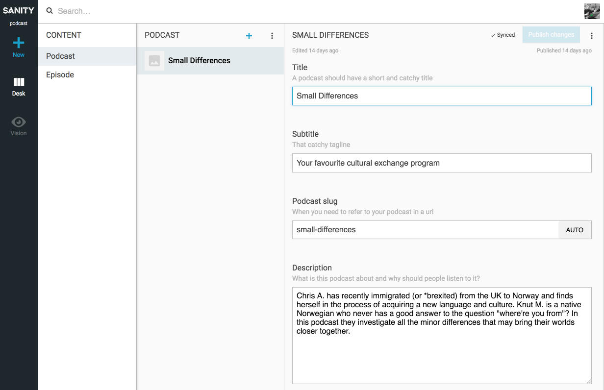Add a new podcast with plus icon
The width and height of the screenshot is (604, 390).
click(x=249, y=36)
